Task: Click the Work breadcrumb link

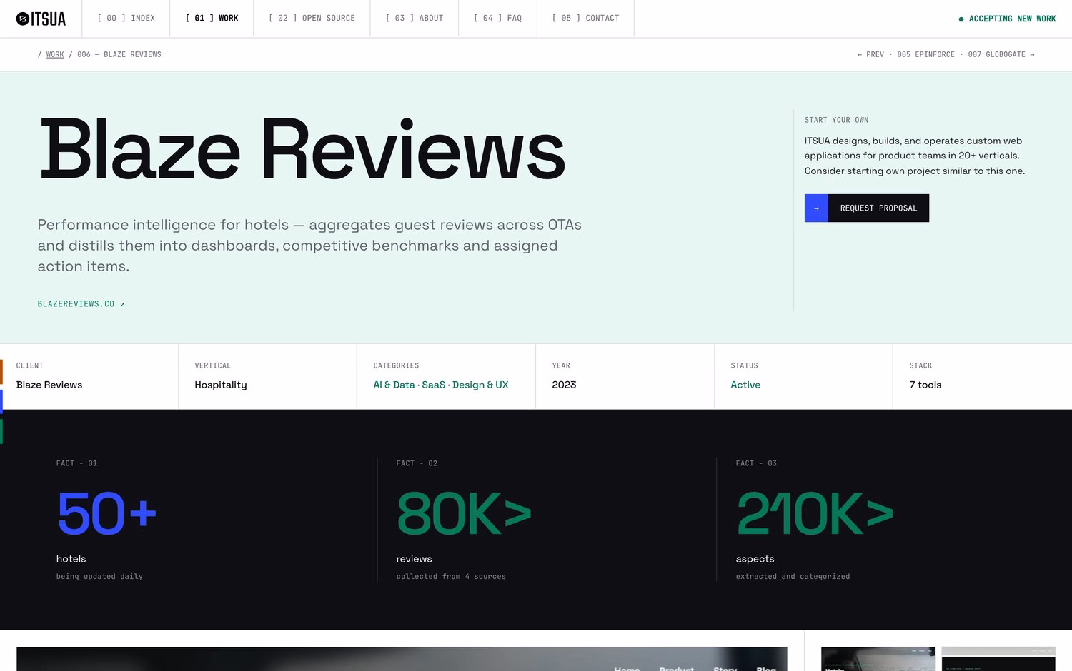Action: pyautogui.click(x=55, y=54)
